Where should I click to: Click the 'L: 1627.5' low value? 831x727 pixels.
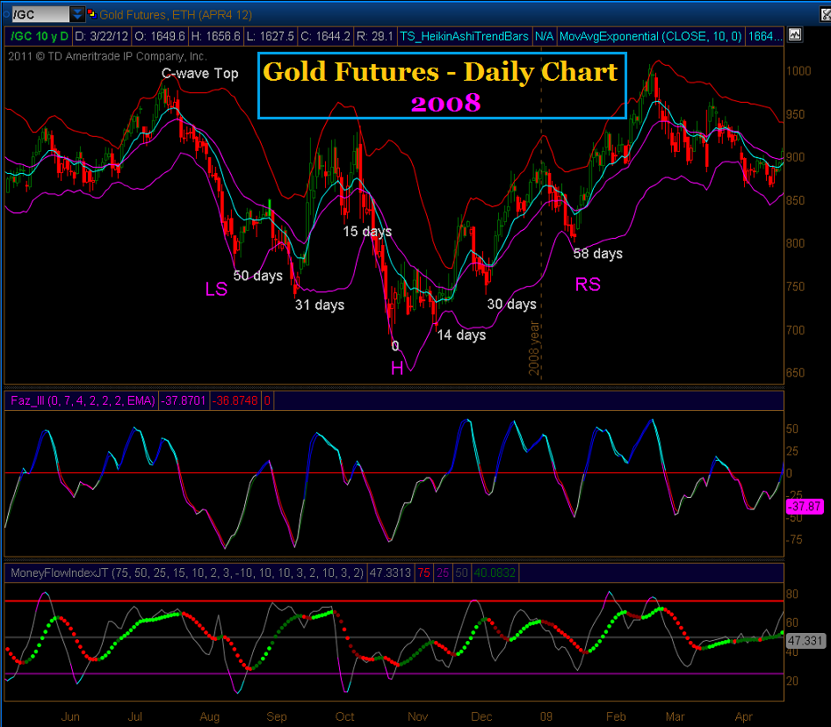tap(271, 36)
